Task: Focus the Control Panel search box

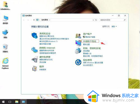Action: (x=113, y=20)
